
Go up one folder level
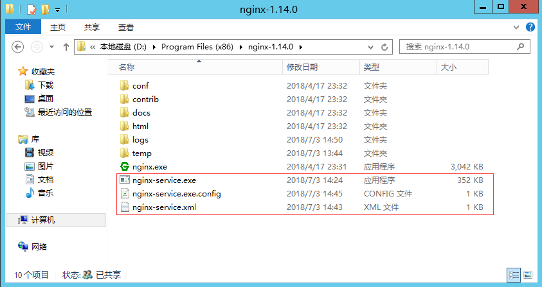[x=66, y=47]
